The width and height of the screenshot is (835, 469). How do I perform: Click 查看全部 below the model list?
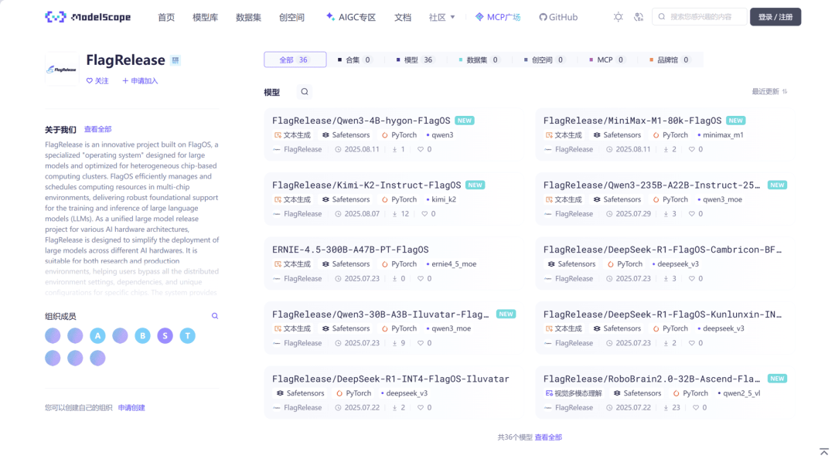(548, 437)
